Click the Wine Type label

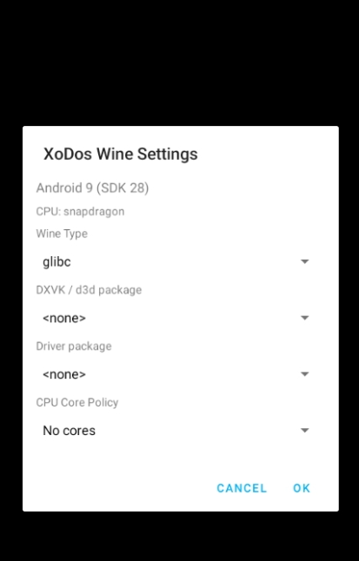[x=62, y=234]
